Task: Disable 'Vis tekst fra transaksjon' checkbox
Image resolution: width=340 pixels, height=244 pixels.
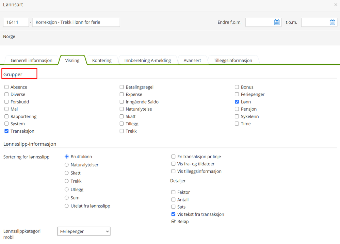Action: 173,214
